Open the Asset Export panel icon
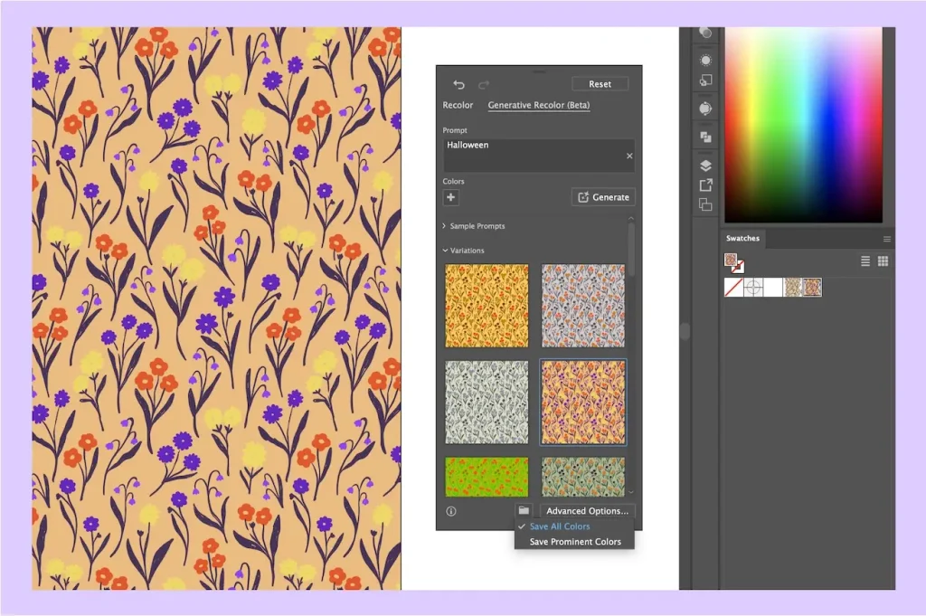This screenshot has width=926, height=616. tap(705, 185)
